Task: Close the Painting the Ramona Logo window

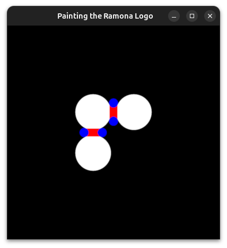Action: pos(210,16)
